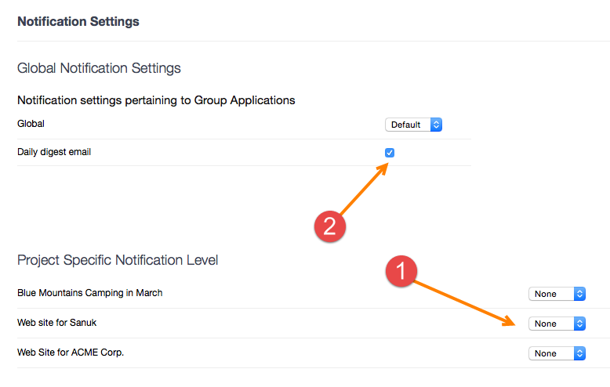Viewport: 610px width, 387px height.
Task: Select the Blue Mountains Camping in March project name
Action: coord(90,293)
